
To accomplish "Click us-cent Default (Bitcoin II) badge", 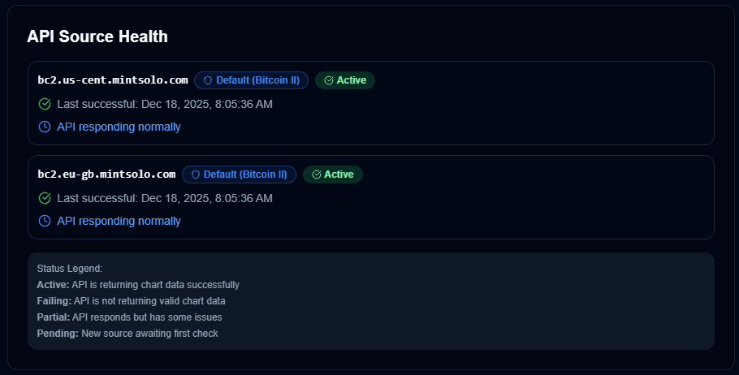I will click(251, 80).
